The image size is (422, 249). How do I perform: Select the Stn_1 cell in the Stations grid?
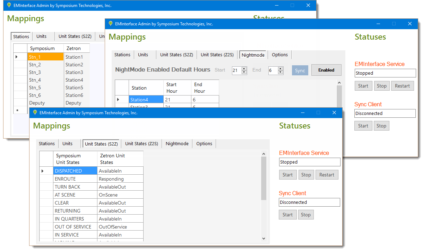tap(45, 57)
